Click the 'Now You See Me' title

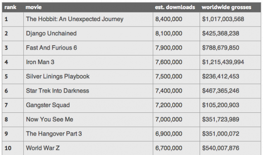tap(50, 119)
